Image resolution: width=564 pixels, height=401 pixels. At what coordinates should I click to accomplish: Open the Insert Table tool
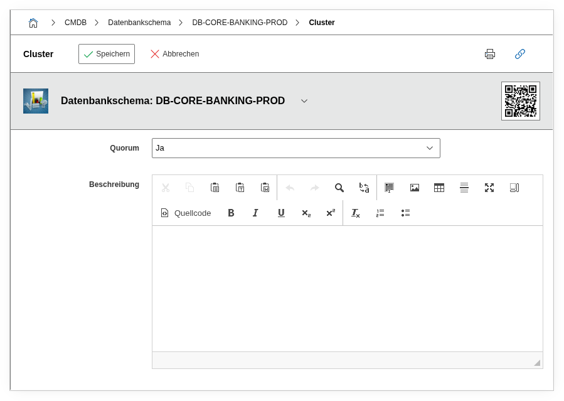(439, 187)
